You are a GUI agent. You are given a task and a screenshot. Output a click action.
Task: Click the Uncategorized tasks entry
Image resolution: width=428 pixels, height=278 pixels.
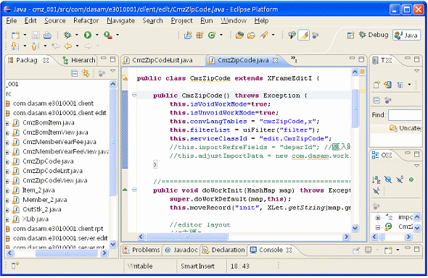tap(406, 128)
